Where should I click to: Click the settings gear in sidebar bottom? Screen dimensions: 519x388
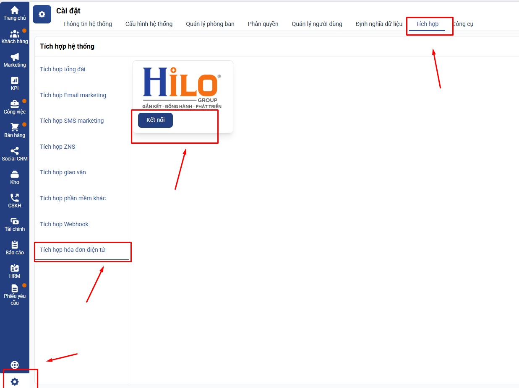tap(15, 382)
